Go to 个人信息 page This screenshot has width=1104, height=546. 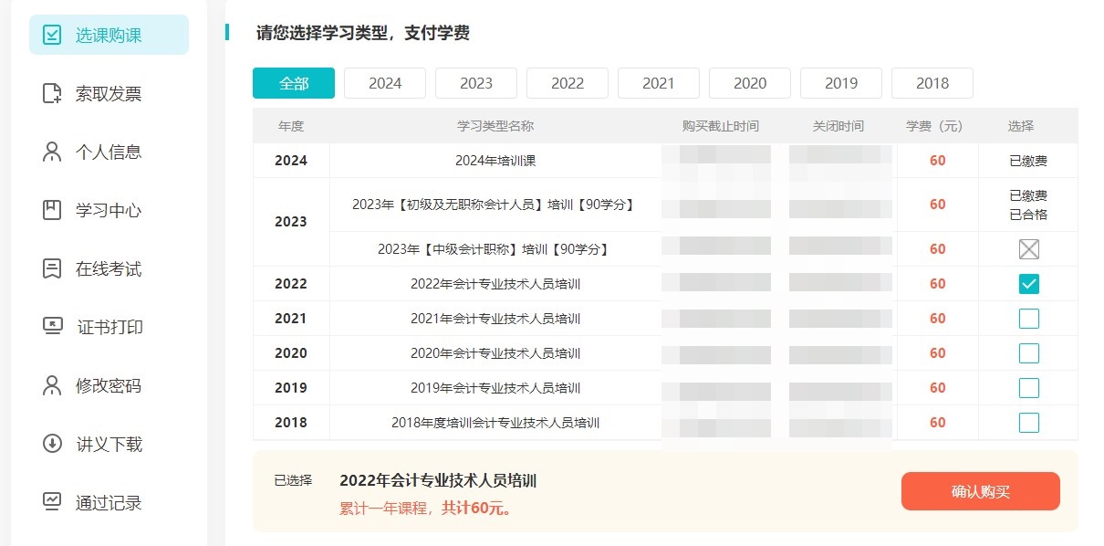tap(109, 152)
